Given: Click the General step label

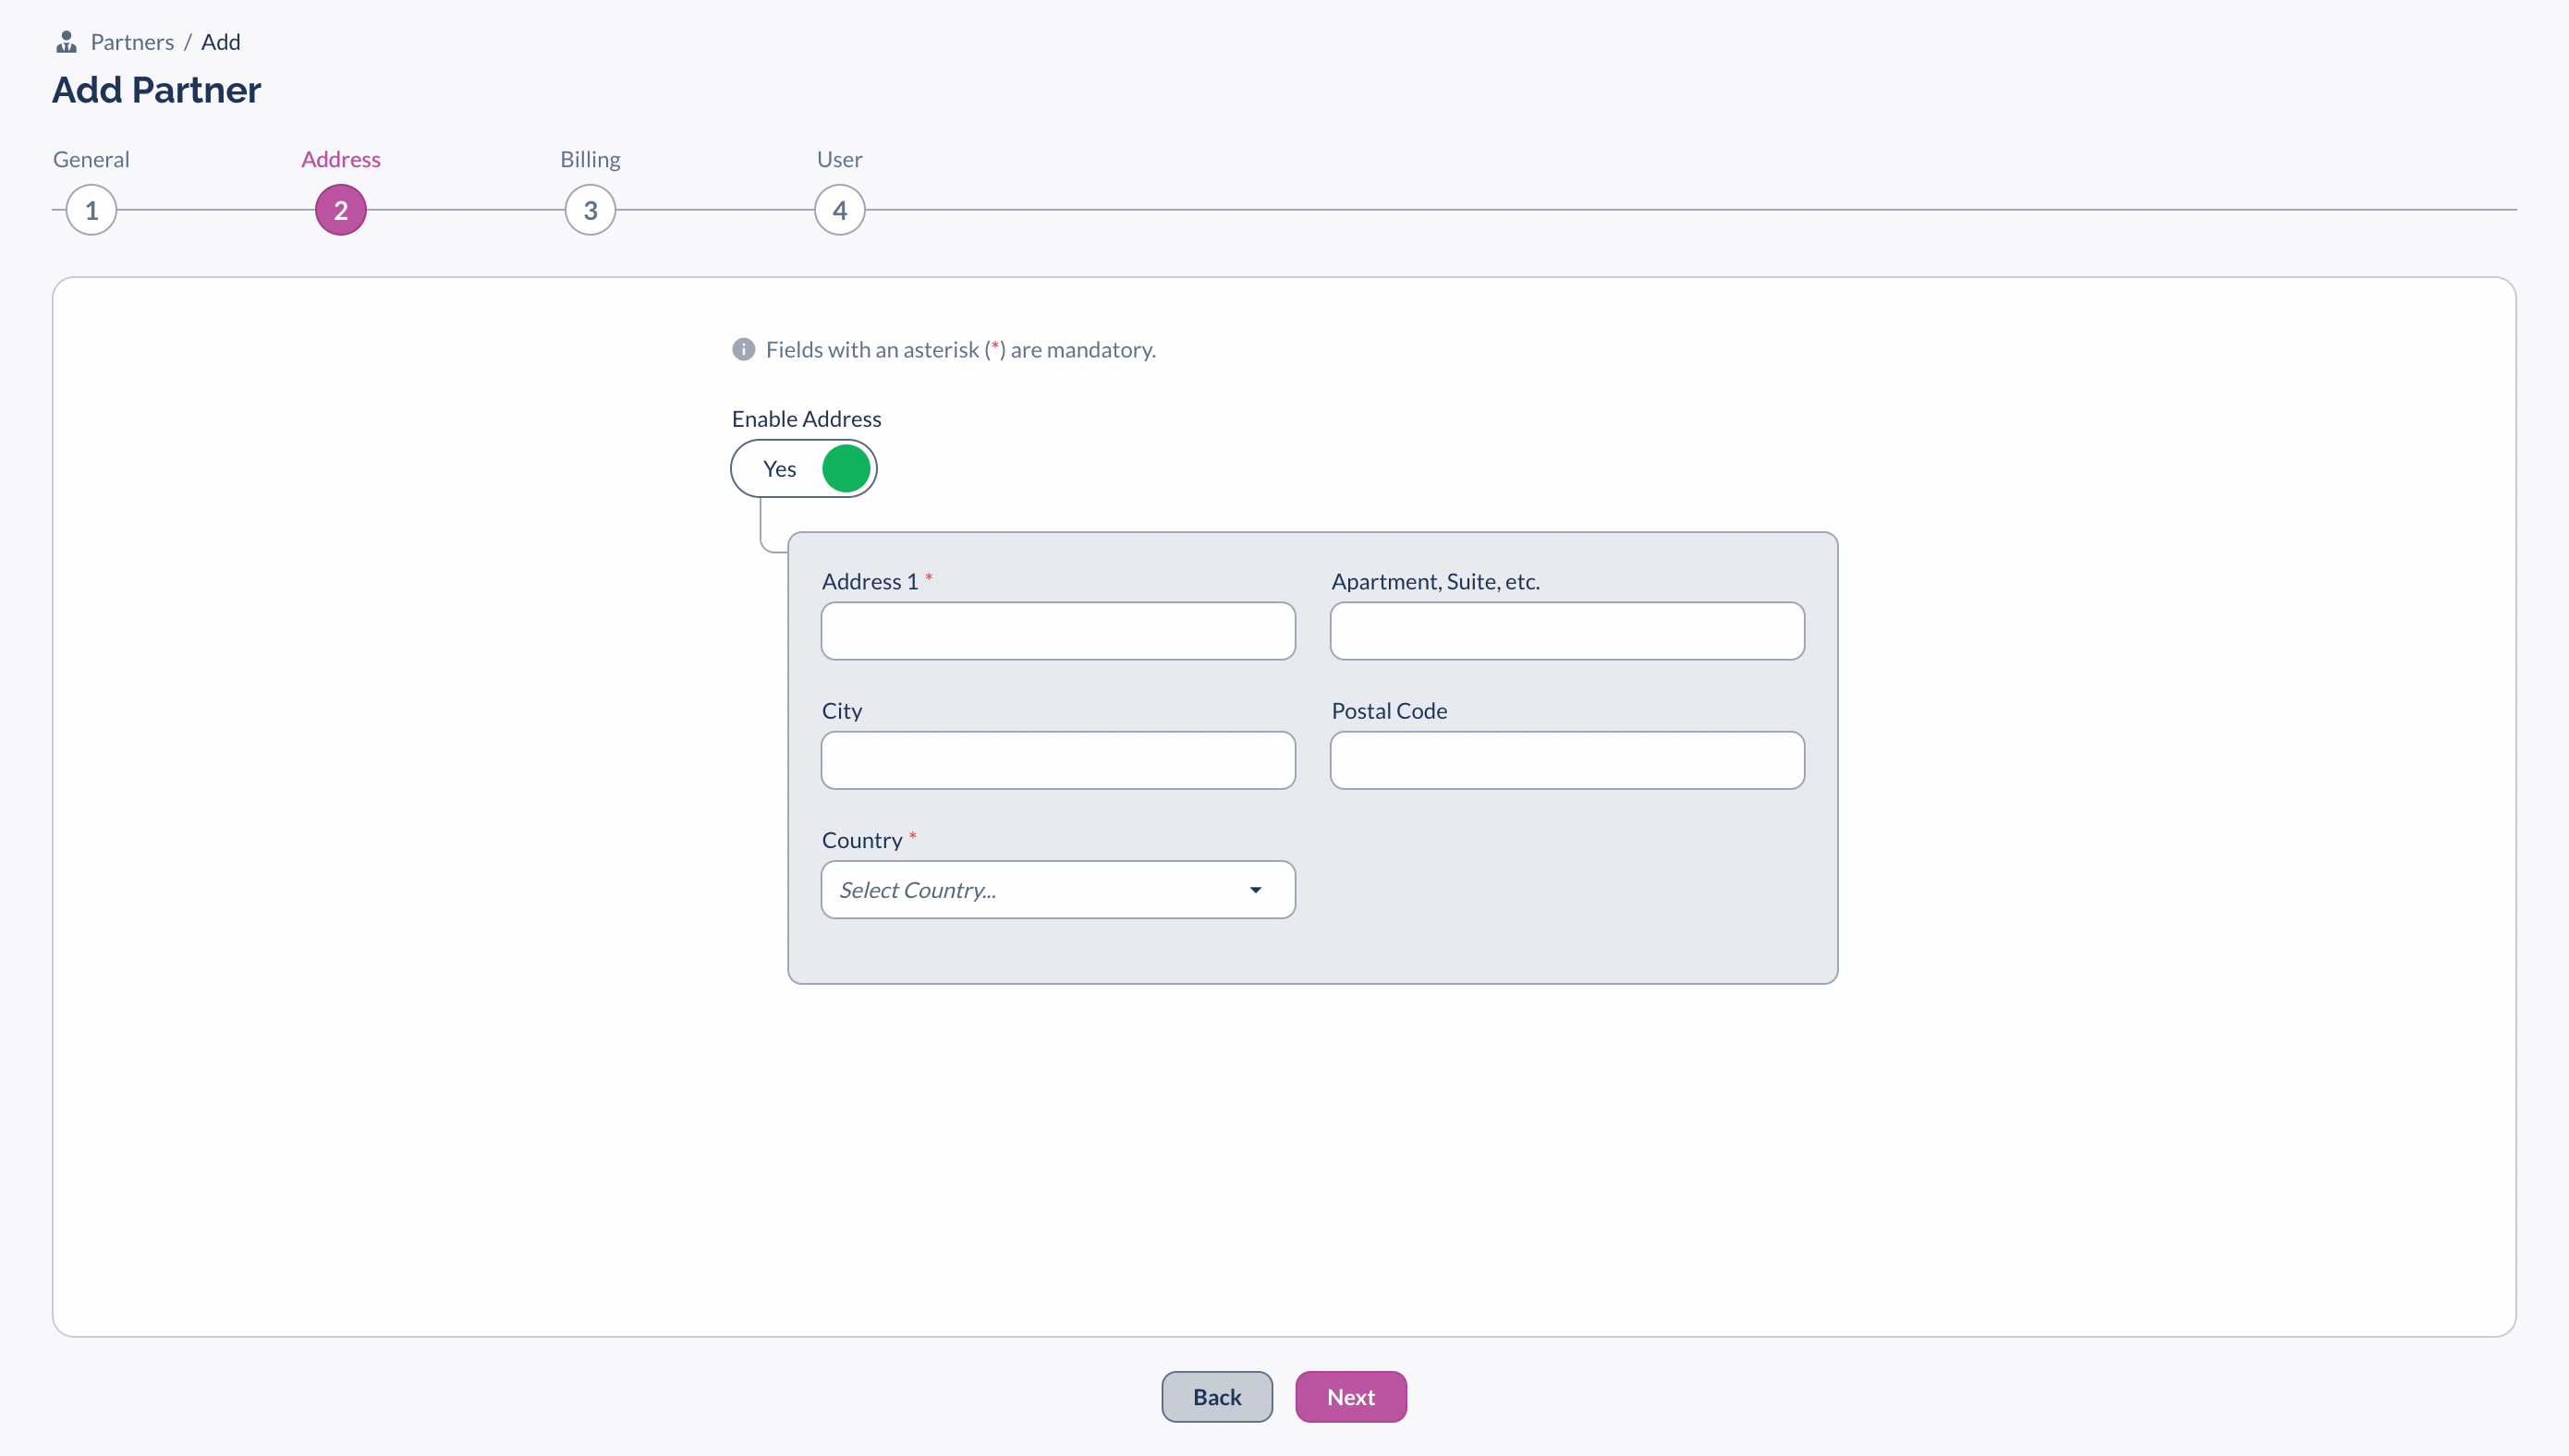Looking at the screenshot, I should pos(91,159).
